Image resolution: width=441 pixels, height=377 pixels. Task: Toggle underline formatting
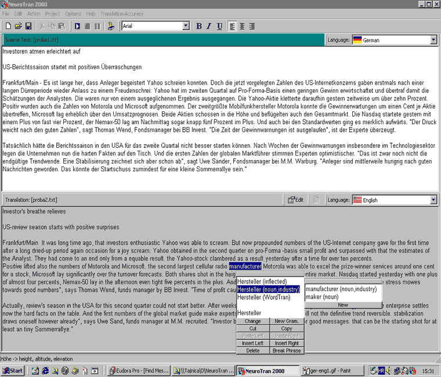point(219,26)
